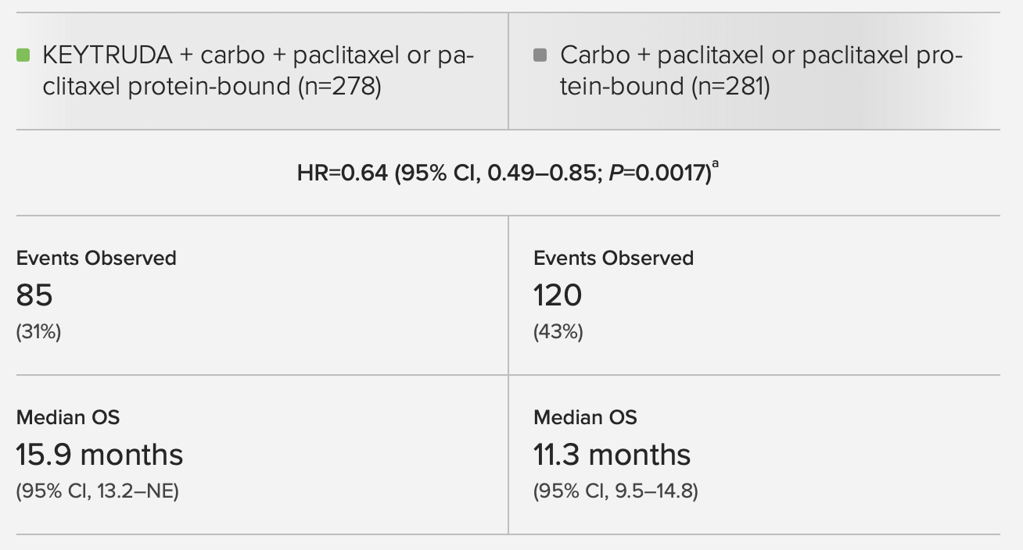Click the footnote superscript 'a' after P=0.0017
Screen dimensions: 1023x550
pyautogui.click(x=714, y=166)
